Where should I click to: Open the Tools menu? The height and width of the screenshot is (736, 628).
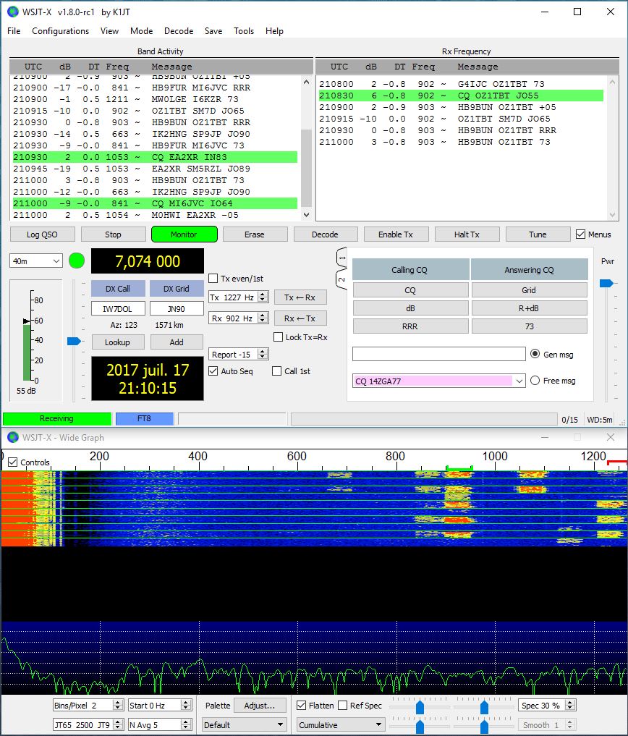pos(244,31)
